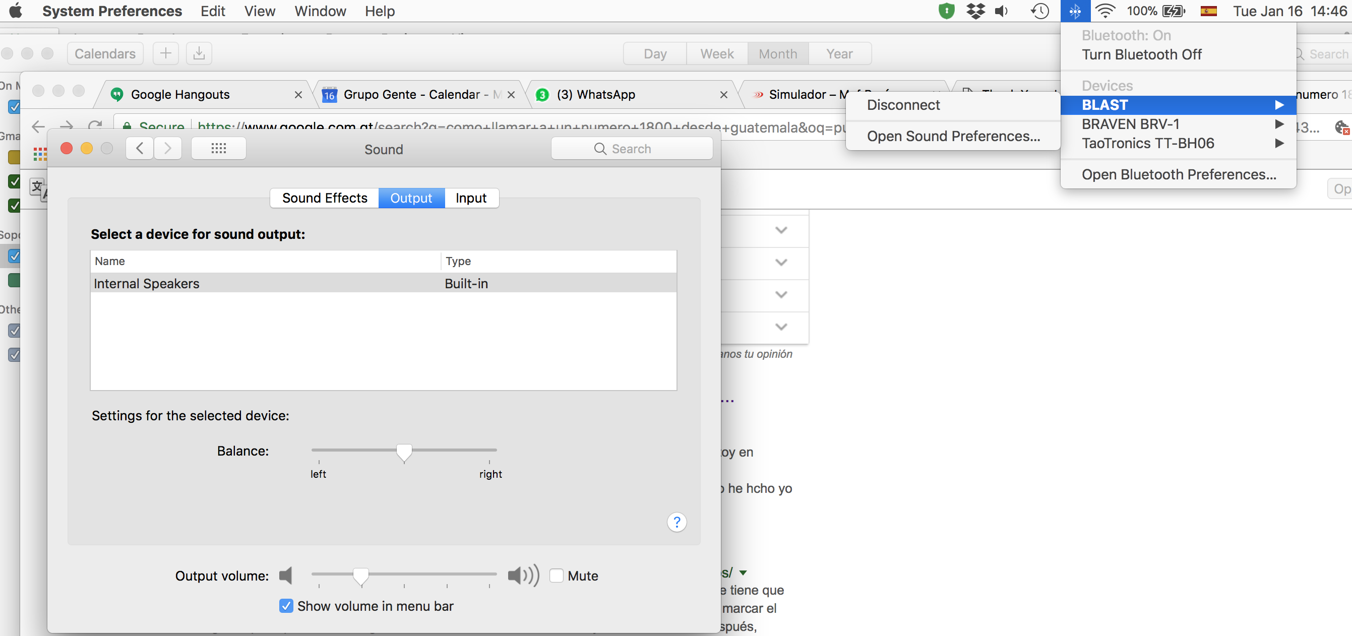Screen dimensions: 1352x636
Task: Switch to the Sound Effects tab
Action: point(324,198)
